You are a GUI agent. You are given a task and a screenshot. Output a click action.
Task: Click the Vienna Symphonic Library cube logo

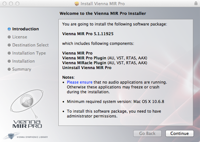point(10,136)
